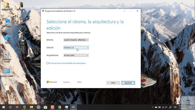Screen dimensions: 195x110
Task: Open network status tray icon
Action: (x=163, y=107)
